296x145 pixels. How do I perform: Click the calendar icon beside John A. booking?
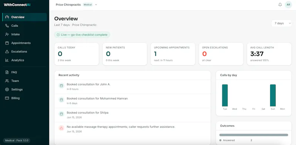click(61, 86)
